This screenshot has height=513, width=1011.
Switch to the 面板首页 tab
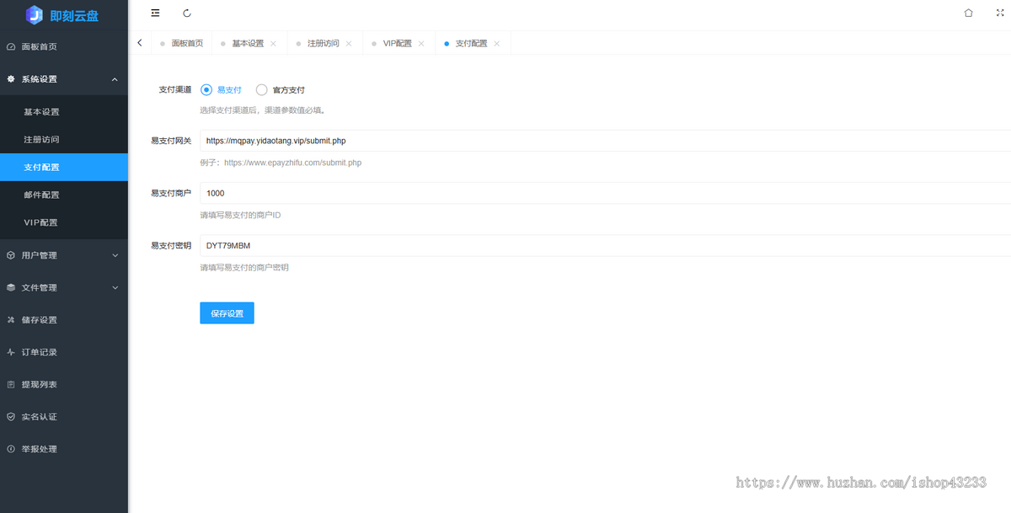click(x=182, y=43)
